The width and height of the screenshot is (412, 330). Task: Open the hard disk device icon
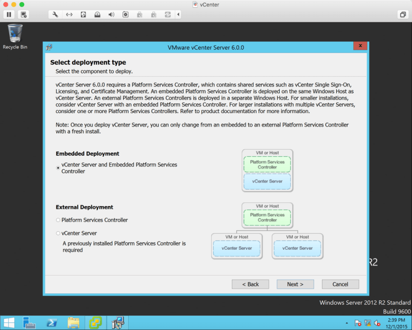click(83, 14)
